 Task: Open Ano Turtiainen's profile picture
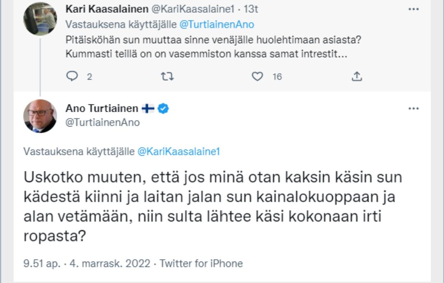tap(40, 116)
